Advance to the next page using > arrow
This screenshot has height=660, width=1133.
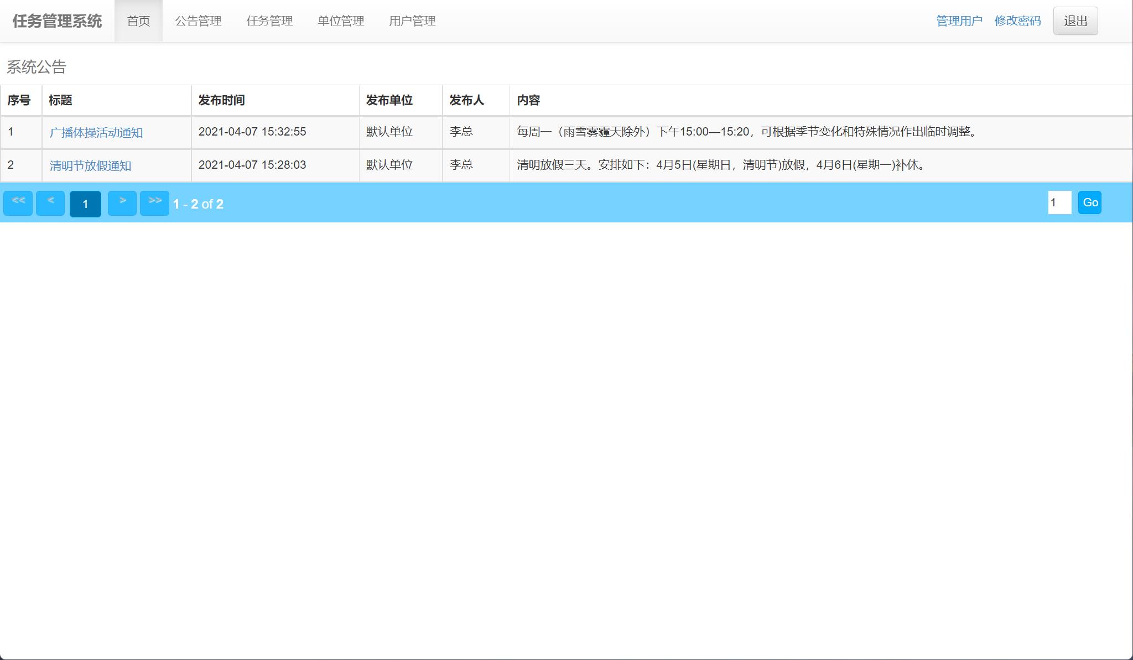123,202
